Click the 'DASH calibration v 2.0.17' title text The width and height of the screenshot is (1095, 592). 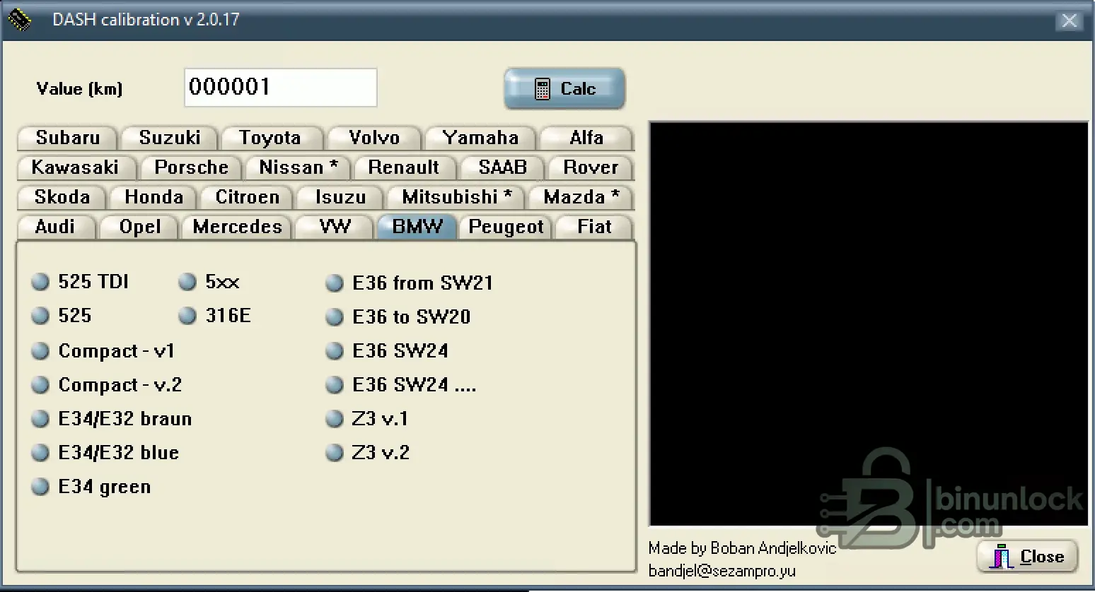pyautogui.click(x=146, y=20)
